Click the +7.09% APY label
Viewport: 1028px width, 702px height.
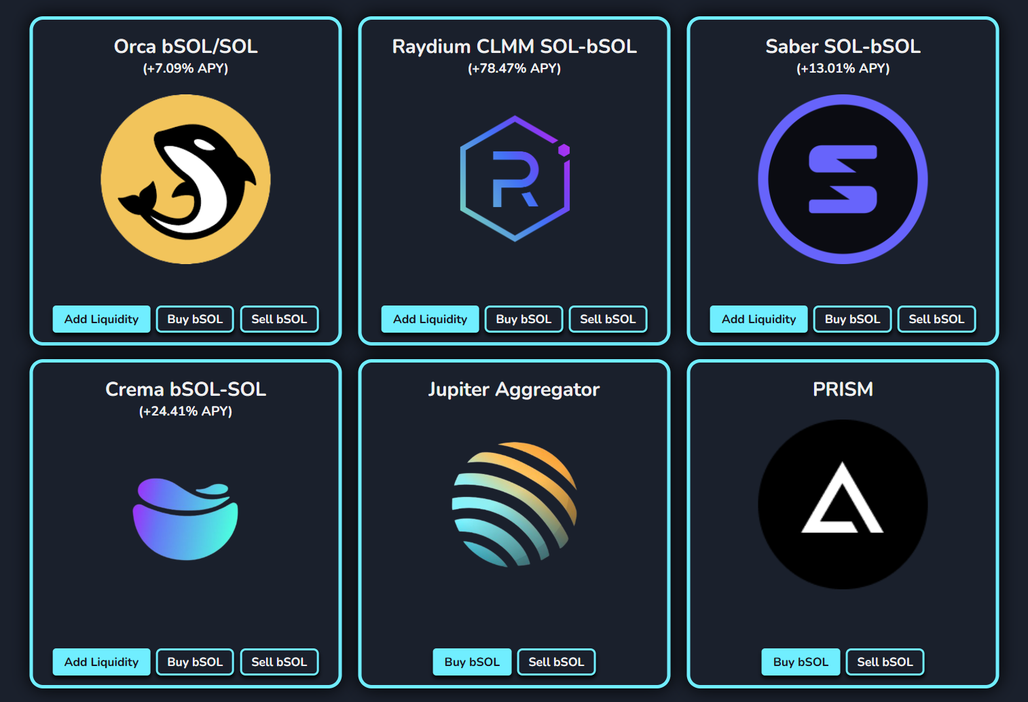point(185,69)
